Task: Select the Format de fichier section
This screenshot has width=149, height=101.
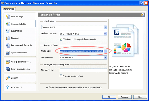Action: pyautogui.click(x=20, y=24)
